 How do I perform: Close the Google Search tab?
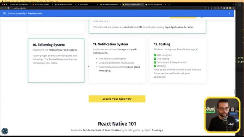[x=165, y=5]
